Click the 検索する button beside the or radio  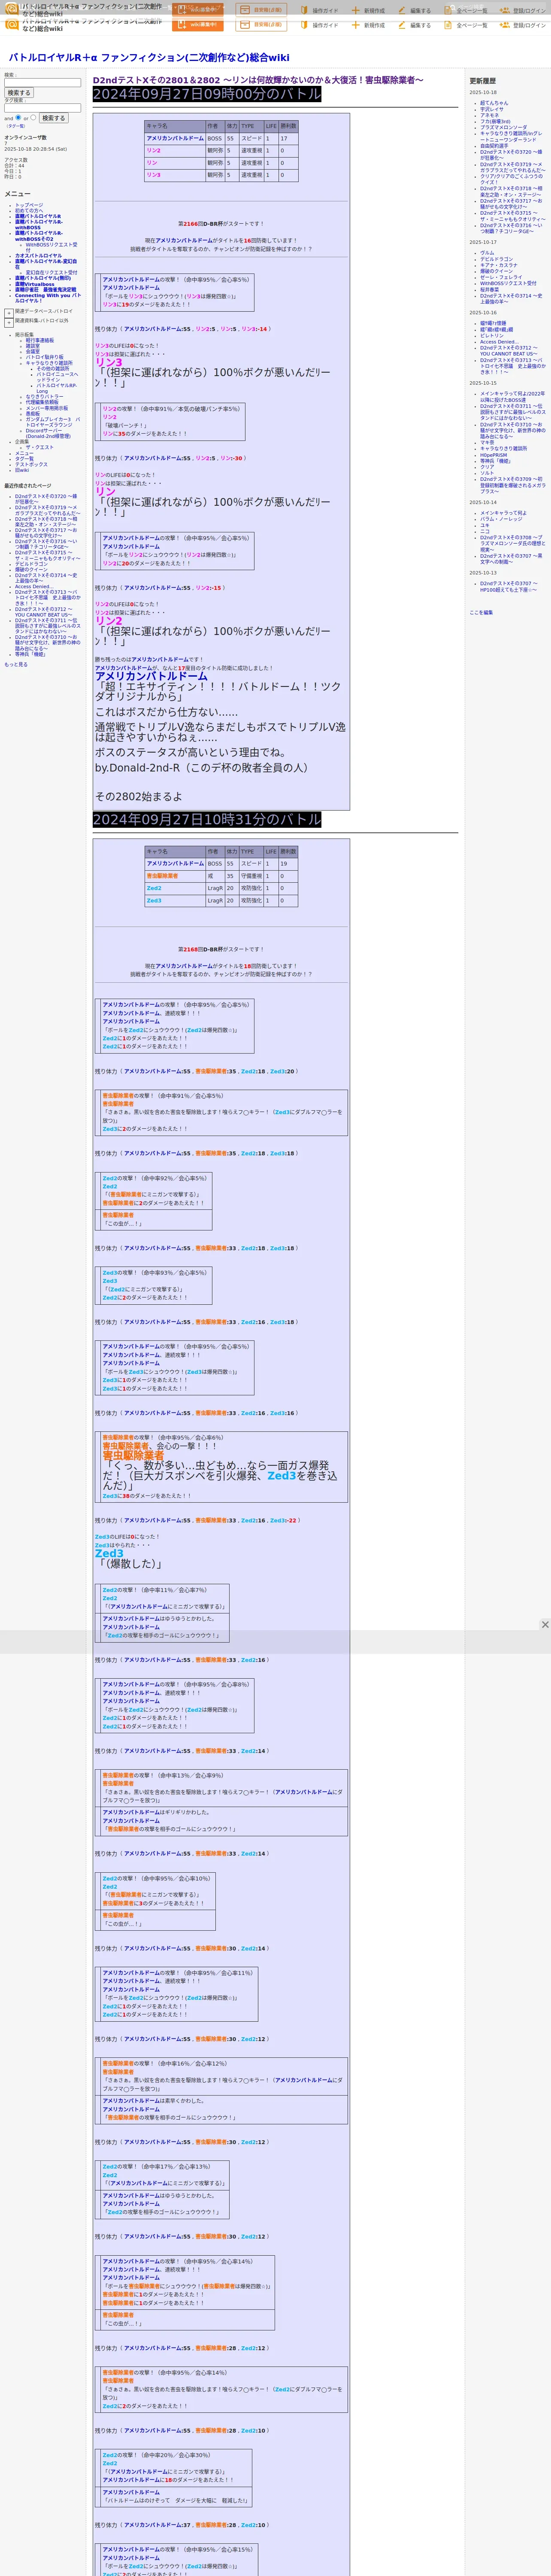[53, 118]
